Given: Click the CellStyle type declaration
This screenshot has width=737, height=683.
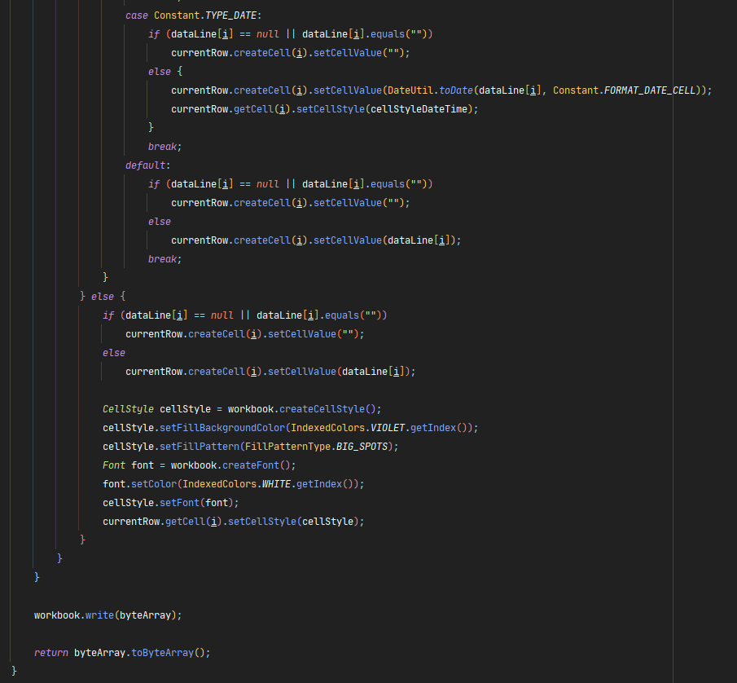Looking at the screenshot, I should pyautogui.click(x=128, y=409).
